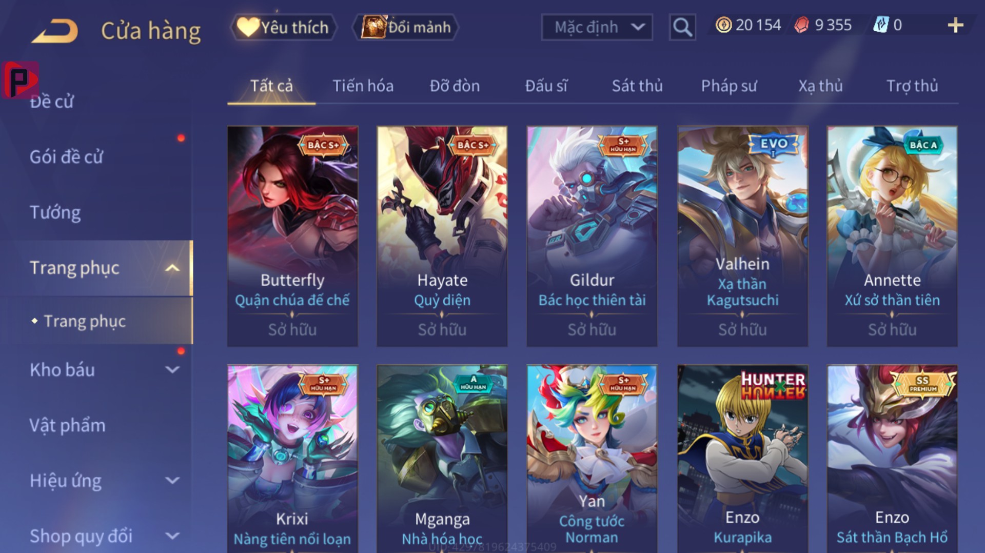Expand the Kho báu sidebar section
The width and height of the screenshot is (985, 553).
[173, 370]
